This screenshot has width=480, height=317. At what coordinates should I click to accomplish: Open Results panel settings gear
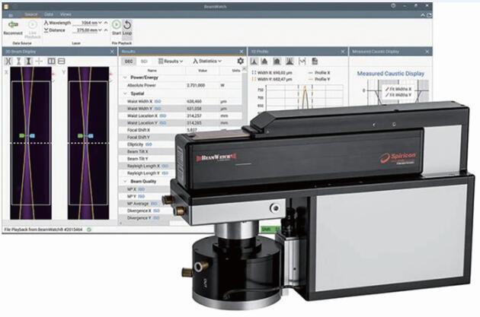(x=241, y=60)
